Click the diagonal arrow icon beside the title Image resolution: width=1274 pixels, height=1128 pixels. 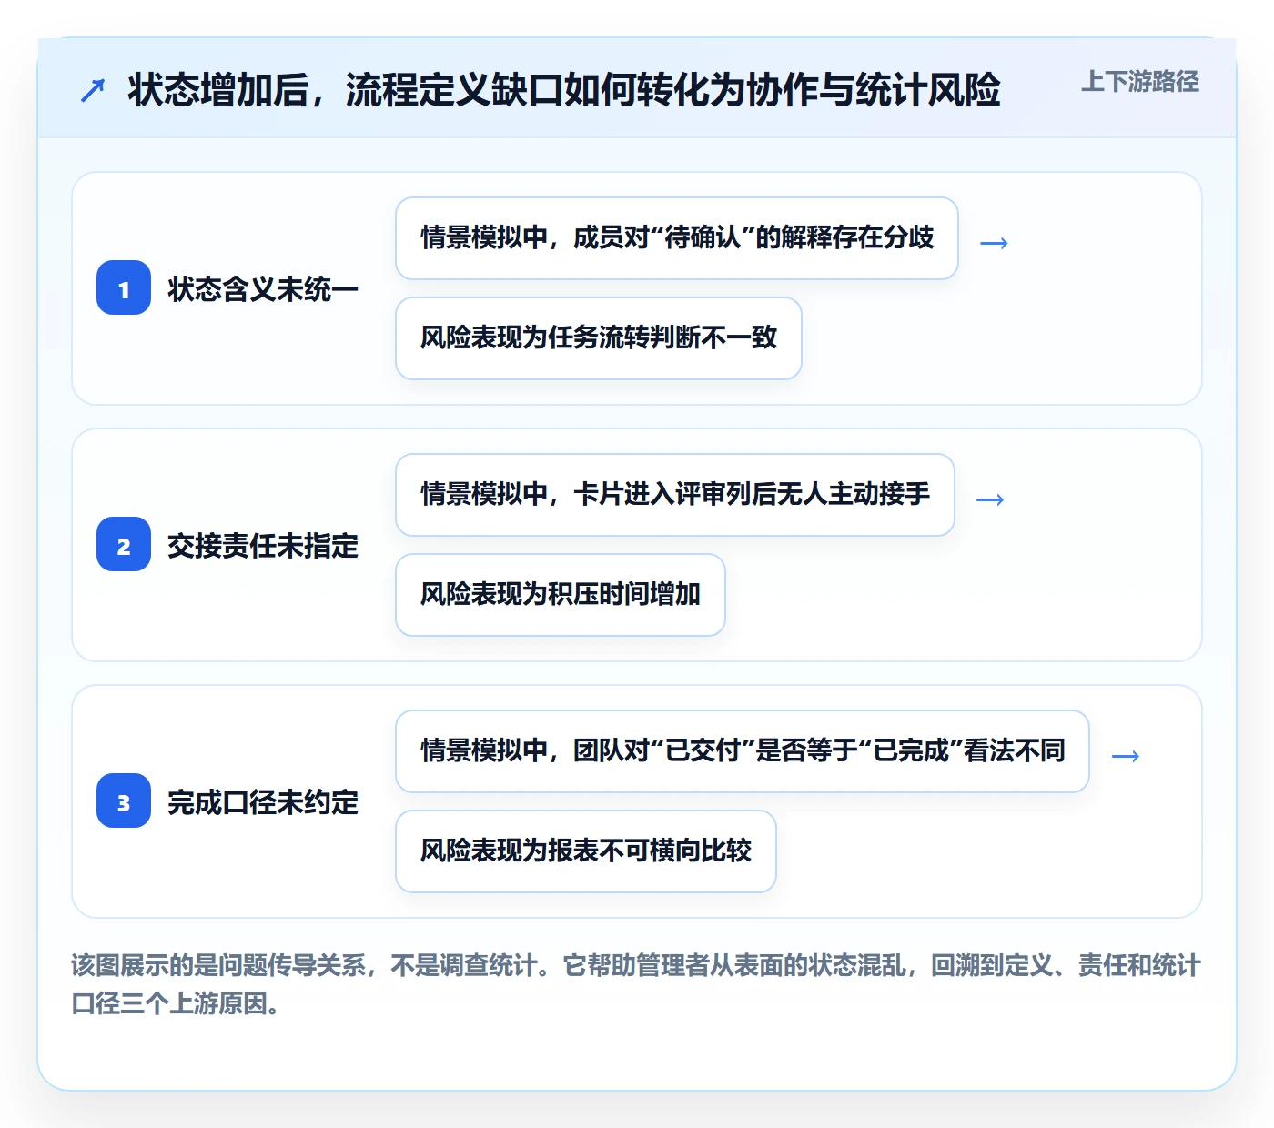(93, 90)
